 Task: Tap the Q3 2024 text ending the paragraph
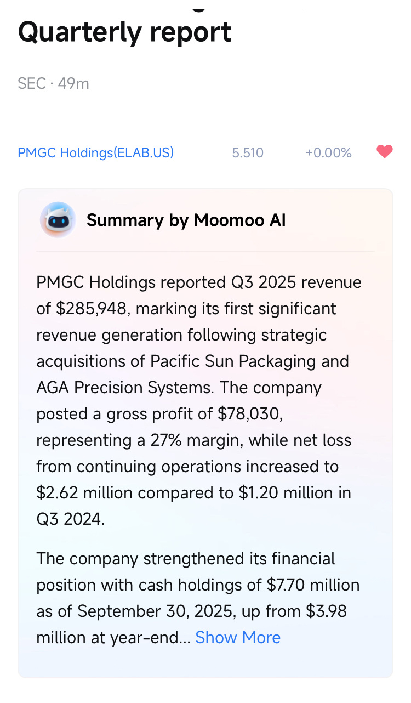(x=70, y=519)
